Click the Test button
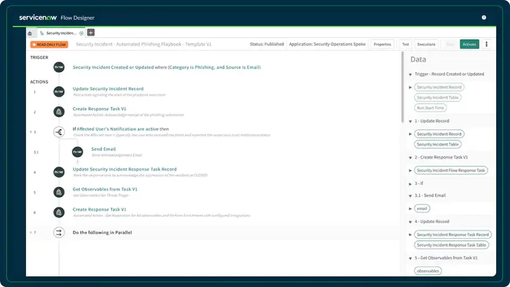The height and width of the screenshot is (287, 510). click(405, 44)
